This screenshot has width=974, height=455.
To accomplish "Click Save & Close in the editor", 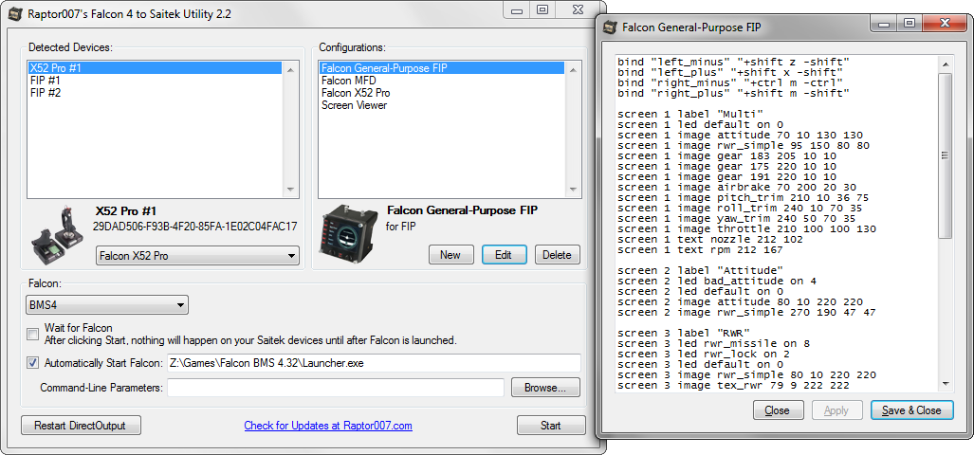I will [911, 410].
